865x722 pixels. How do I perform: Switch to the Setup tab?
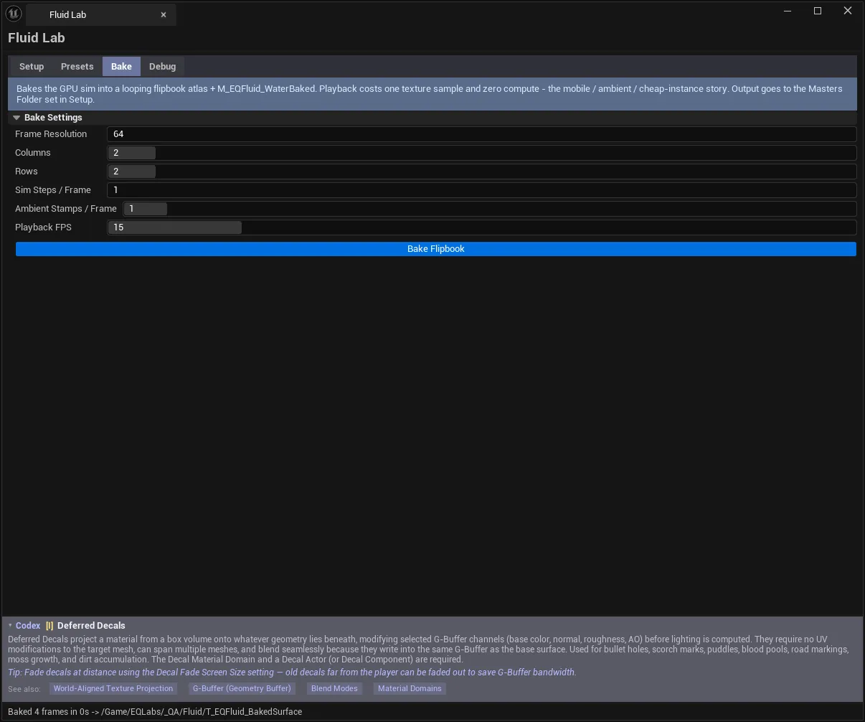[32, 67]
